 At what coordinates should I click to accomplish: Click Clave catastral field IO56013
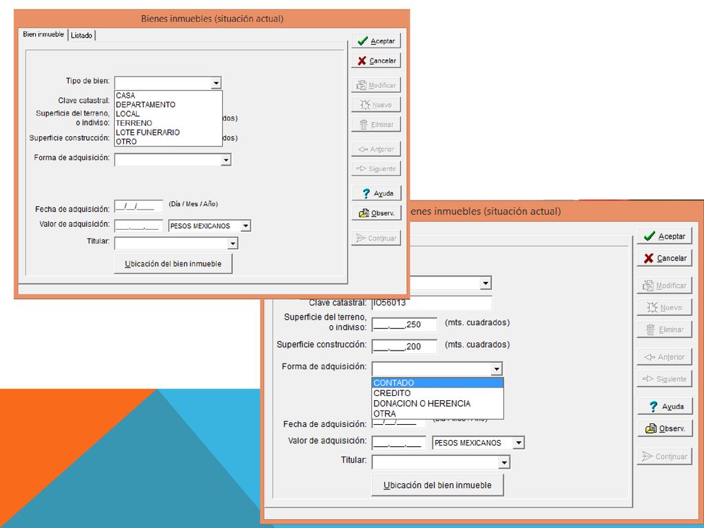point(432,302)
